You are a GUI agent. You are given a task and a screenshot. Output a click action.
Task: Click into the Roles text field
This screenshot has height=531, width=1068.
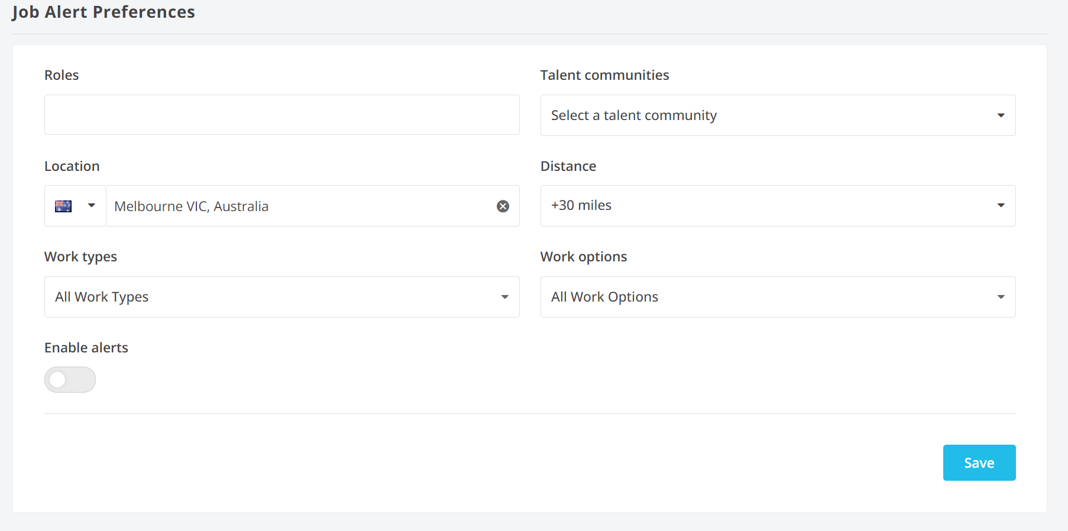pyautogui.click(x=281, y=115)
